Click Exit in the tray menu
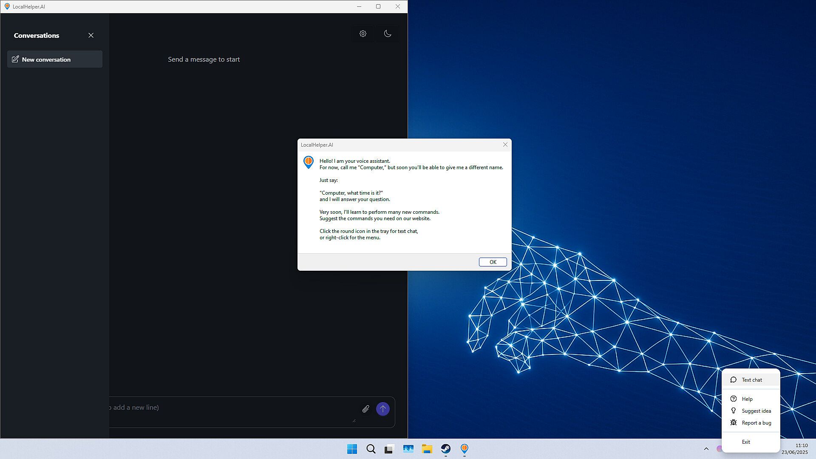 tap(746, 442)
